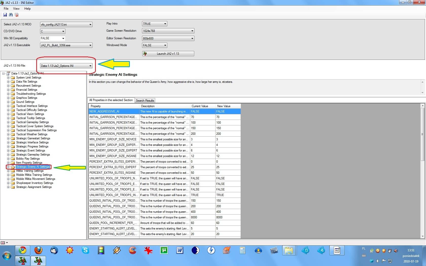Launch Skype from the taskbar
Image resolution: width=426 pixels, height=266 pixels.
[x=85, y=250]
